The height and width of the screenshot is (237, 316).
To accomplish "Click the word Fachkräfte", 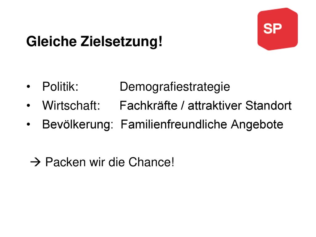I will click(x=148, y=106).
